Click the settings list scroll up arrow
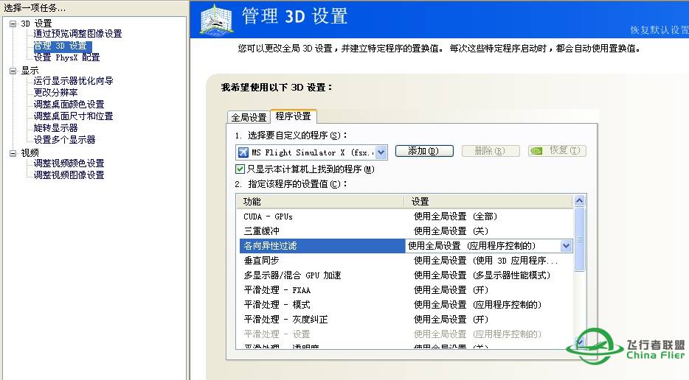Viewport: 689px width, 380px height. pos(579,201)
